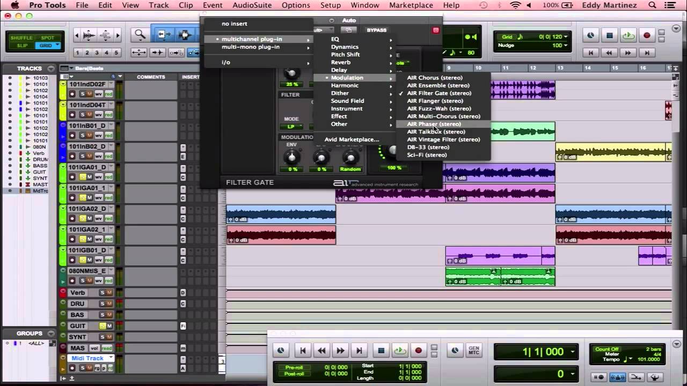Open the Apple menu

click(x=15, y=5)
